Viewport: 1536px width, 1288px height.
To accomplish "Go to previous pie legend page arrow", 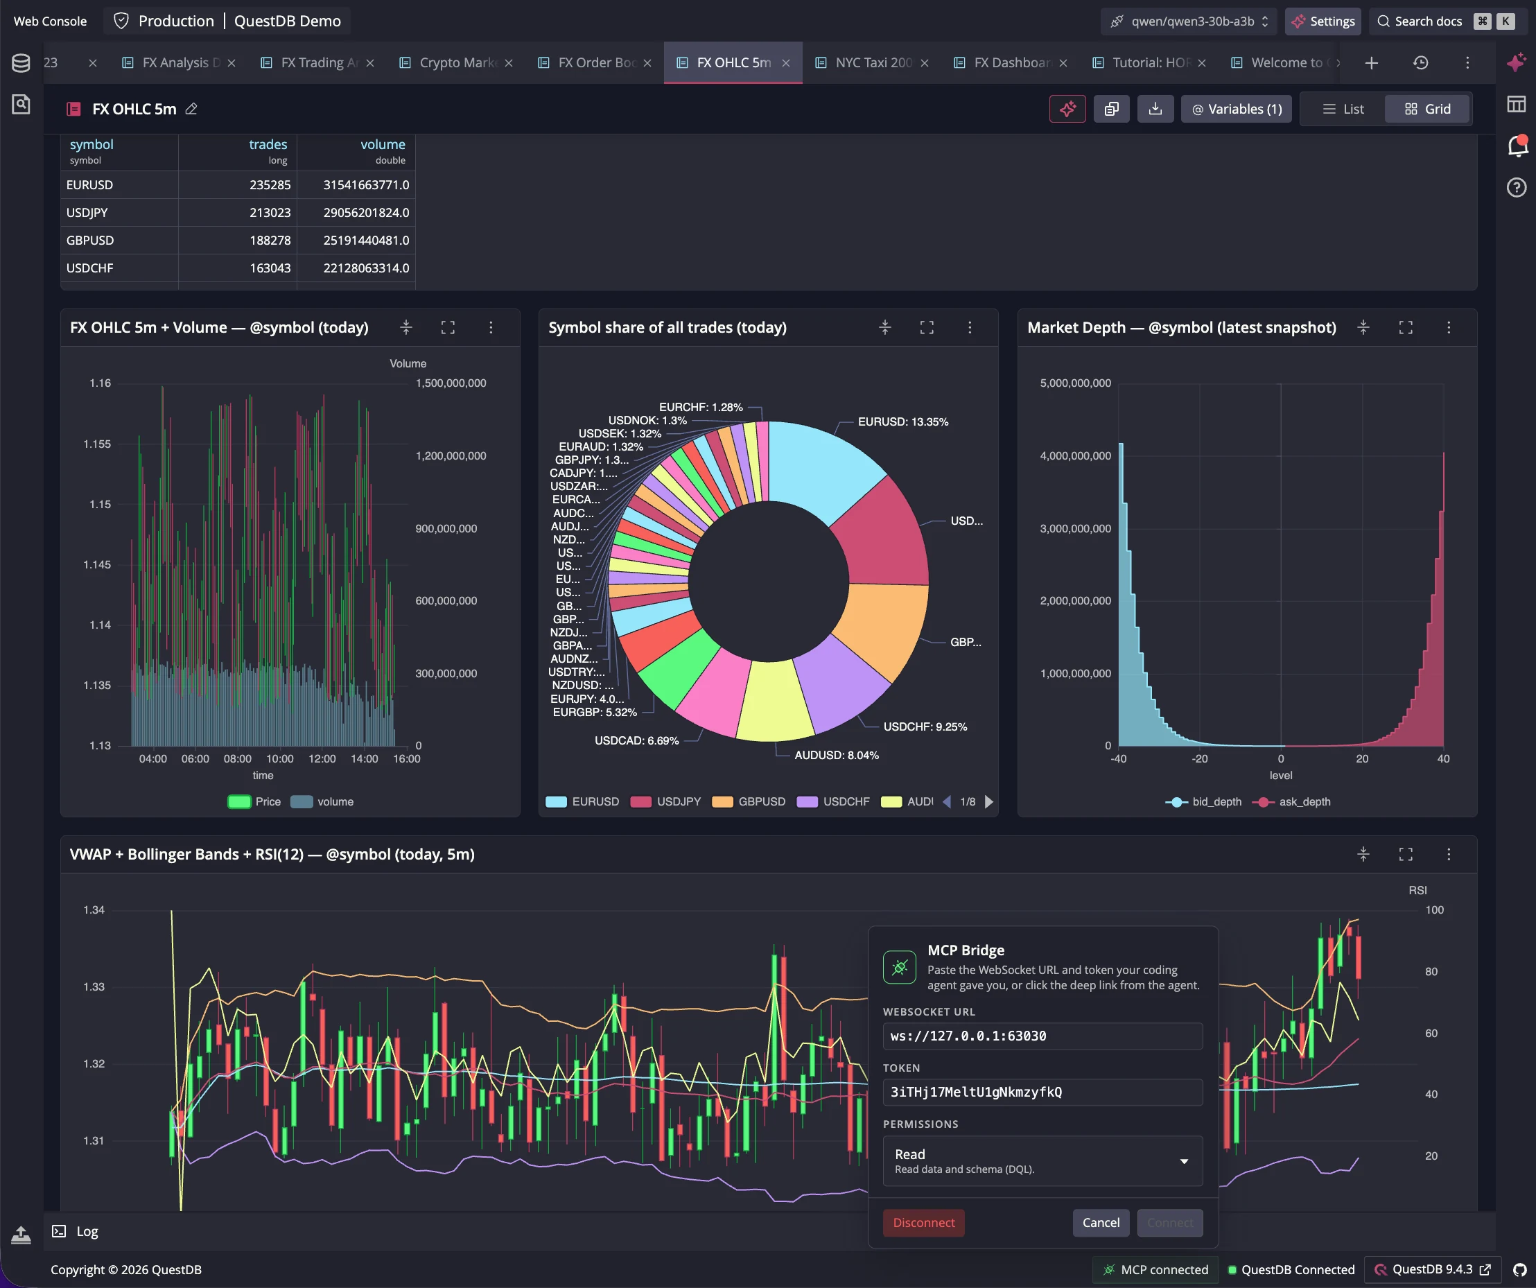I will click(x=948, y=801).
